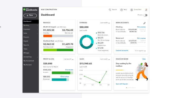The width and height of the screenshot is (176, 98).
Task: Toggle the Privacy switch
Action: (145, 15)
